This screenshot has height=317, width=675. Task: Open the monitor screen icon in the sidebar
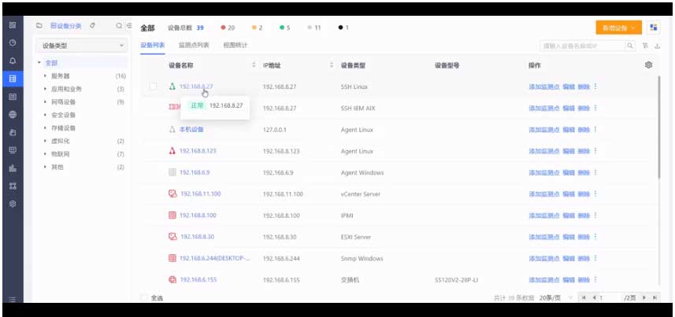(13, 150)
